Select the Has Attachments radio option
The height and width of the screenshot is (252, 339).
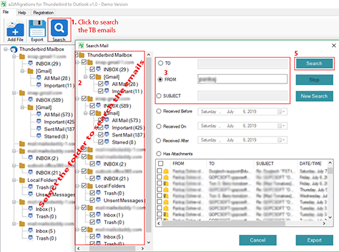pos(159,154)
